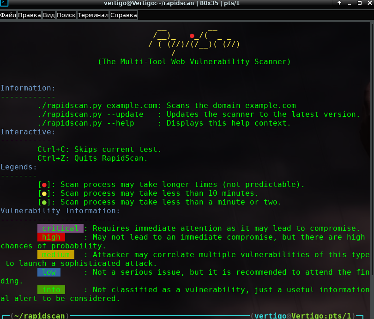This screenshot has height=319, width=374.
Task: Click 'vertigo@Vertigo:pts/1' prompt text
Action: [303, 316]
